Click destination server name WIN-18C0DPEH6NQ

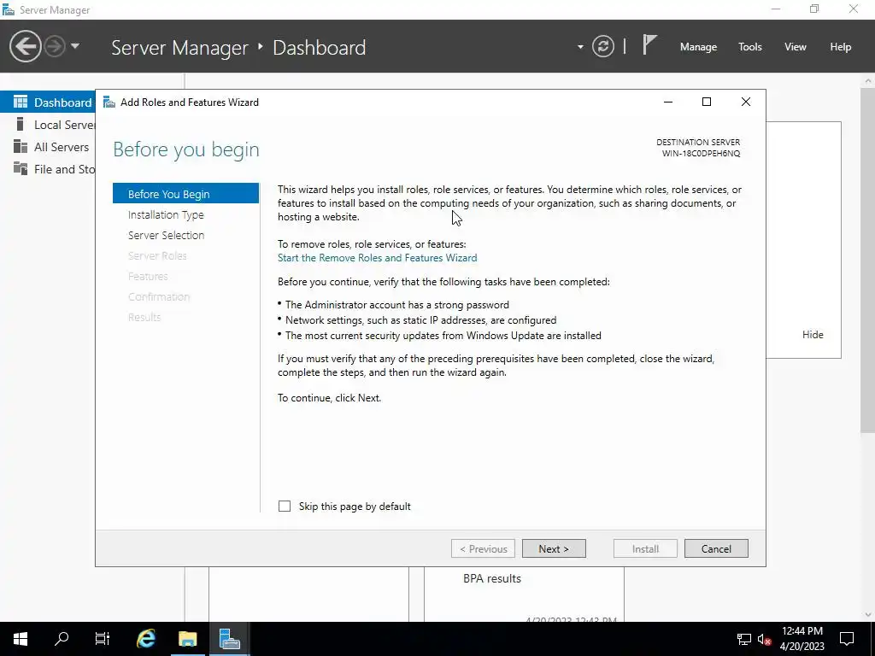tap(701, 154)
